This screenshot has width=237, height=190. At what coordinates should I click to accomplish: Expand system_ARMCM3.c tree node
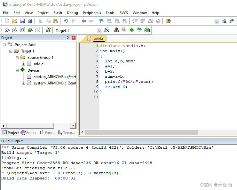(x=24, y=83)
